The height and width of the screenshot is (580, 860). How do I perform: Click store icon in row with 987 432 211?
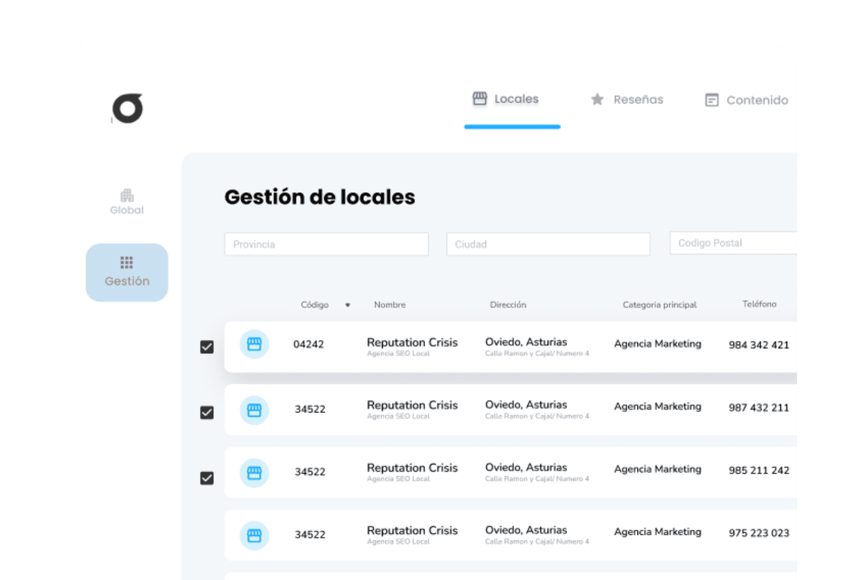[254, 410]
